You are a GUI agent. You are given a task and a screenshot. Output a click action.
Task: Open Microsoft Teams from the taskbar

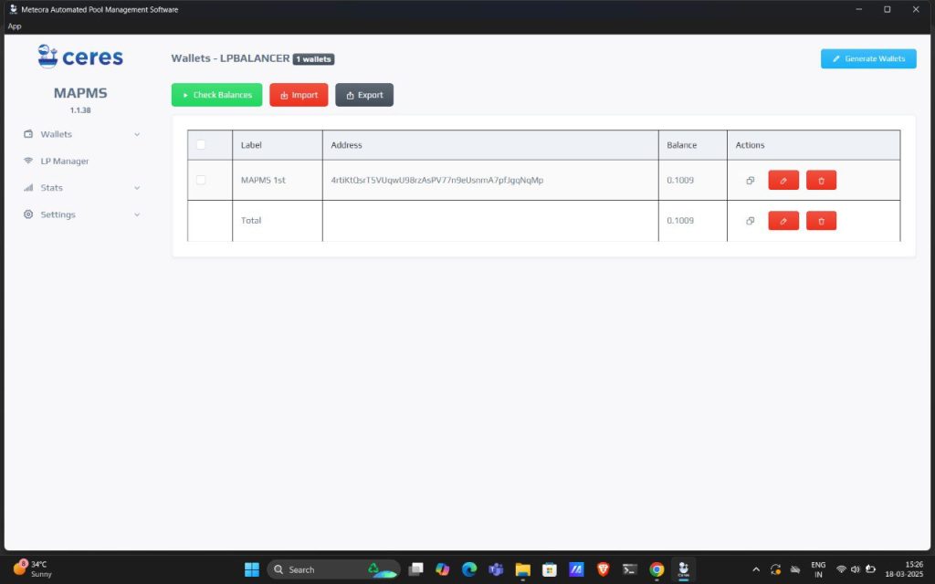click(x=496, y=569)
